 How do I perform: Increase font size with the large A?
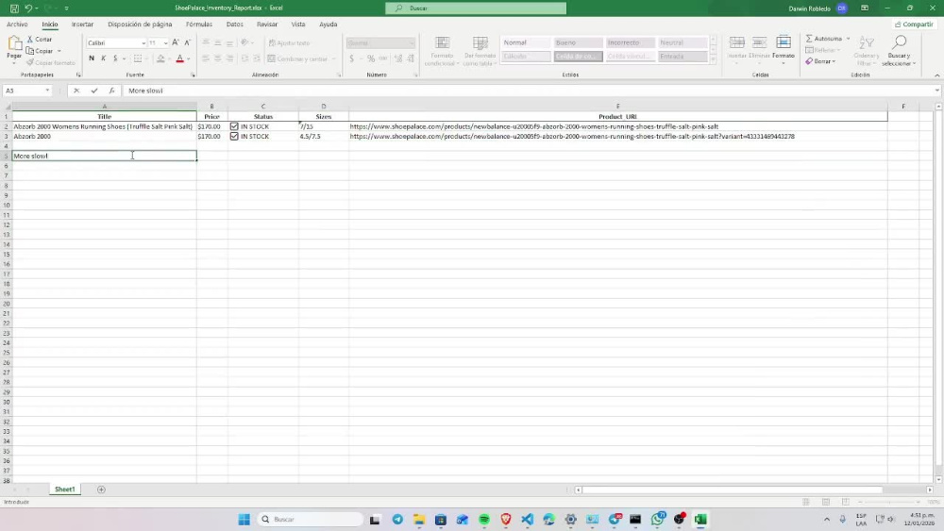pyautogui.click(x=176, y=42)
